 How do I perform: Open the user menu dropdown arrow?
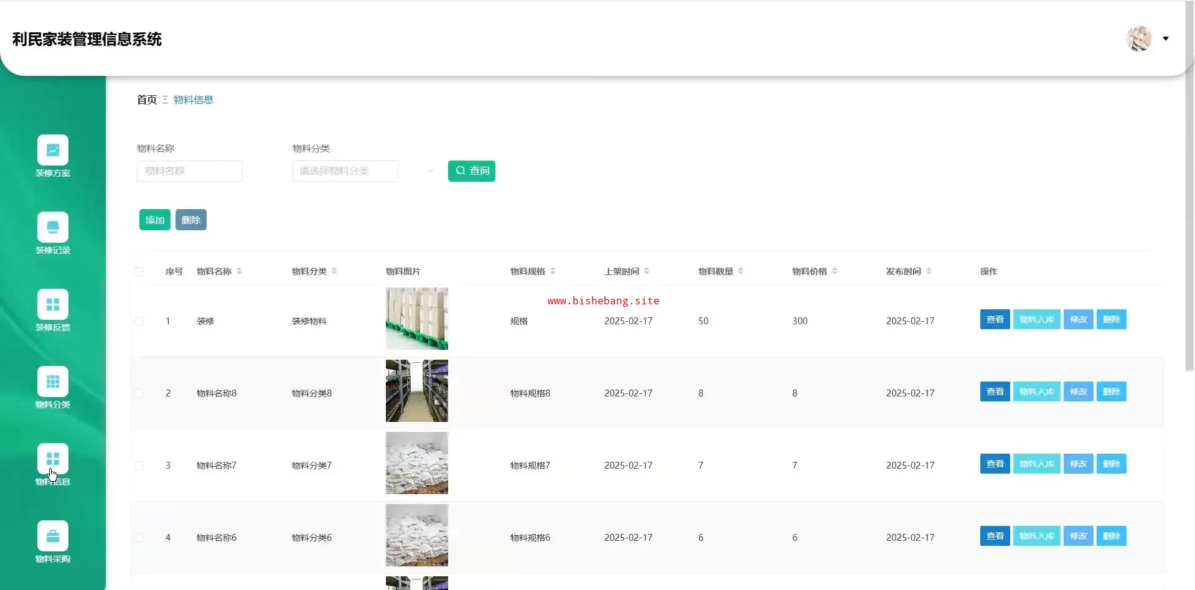pyautogui.click(x=1166, y=39)
